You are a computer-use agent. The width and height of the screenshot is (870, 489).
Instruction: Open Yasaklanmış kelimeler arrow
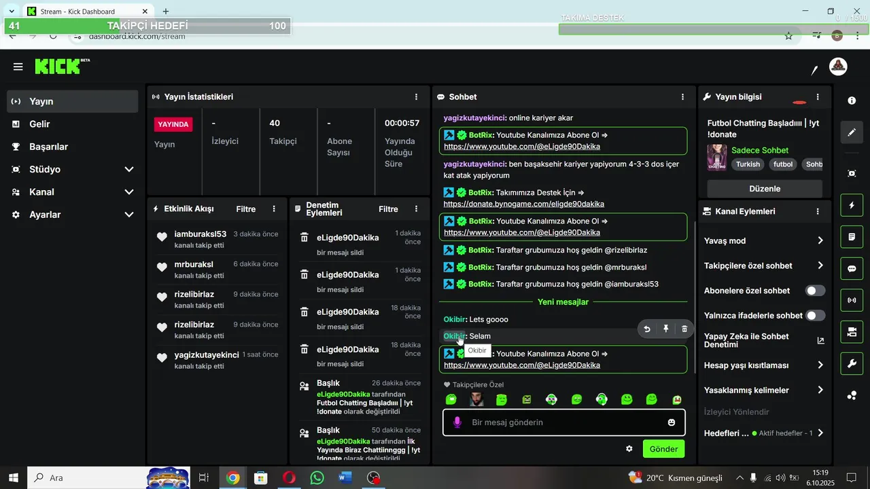coord(820,391)
